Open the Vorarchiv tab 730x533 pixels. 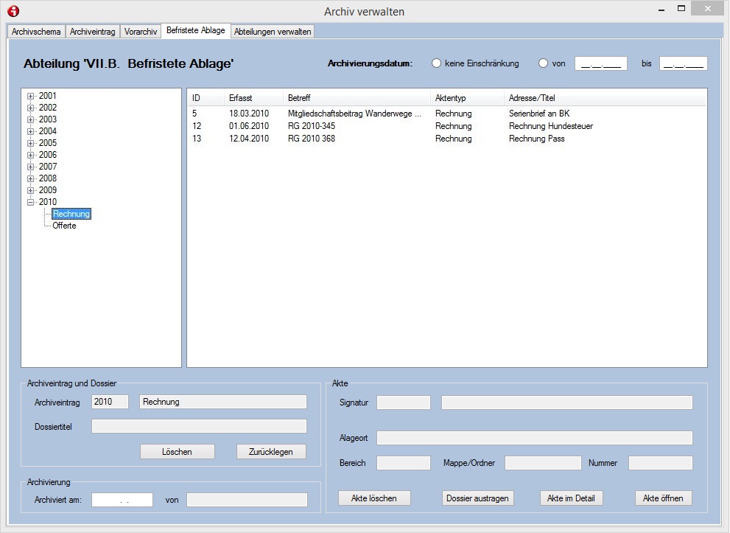(140, 32)
